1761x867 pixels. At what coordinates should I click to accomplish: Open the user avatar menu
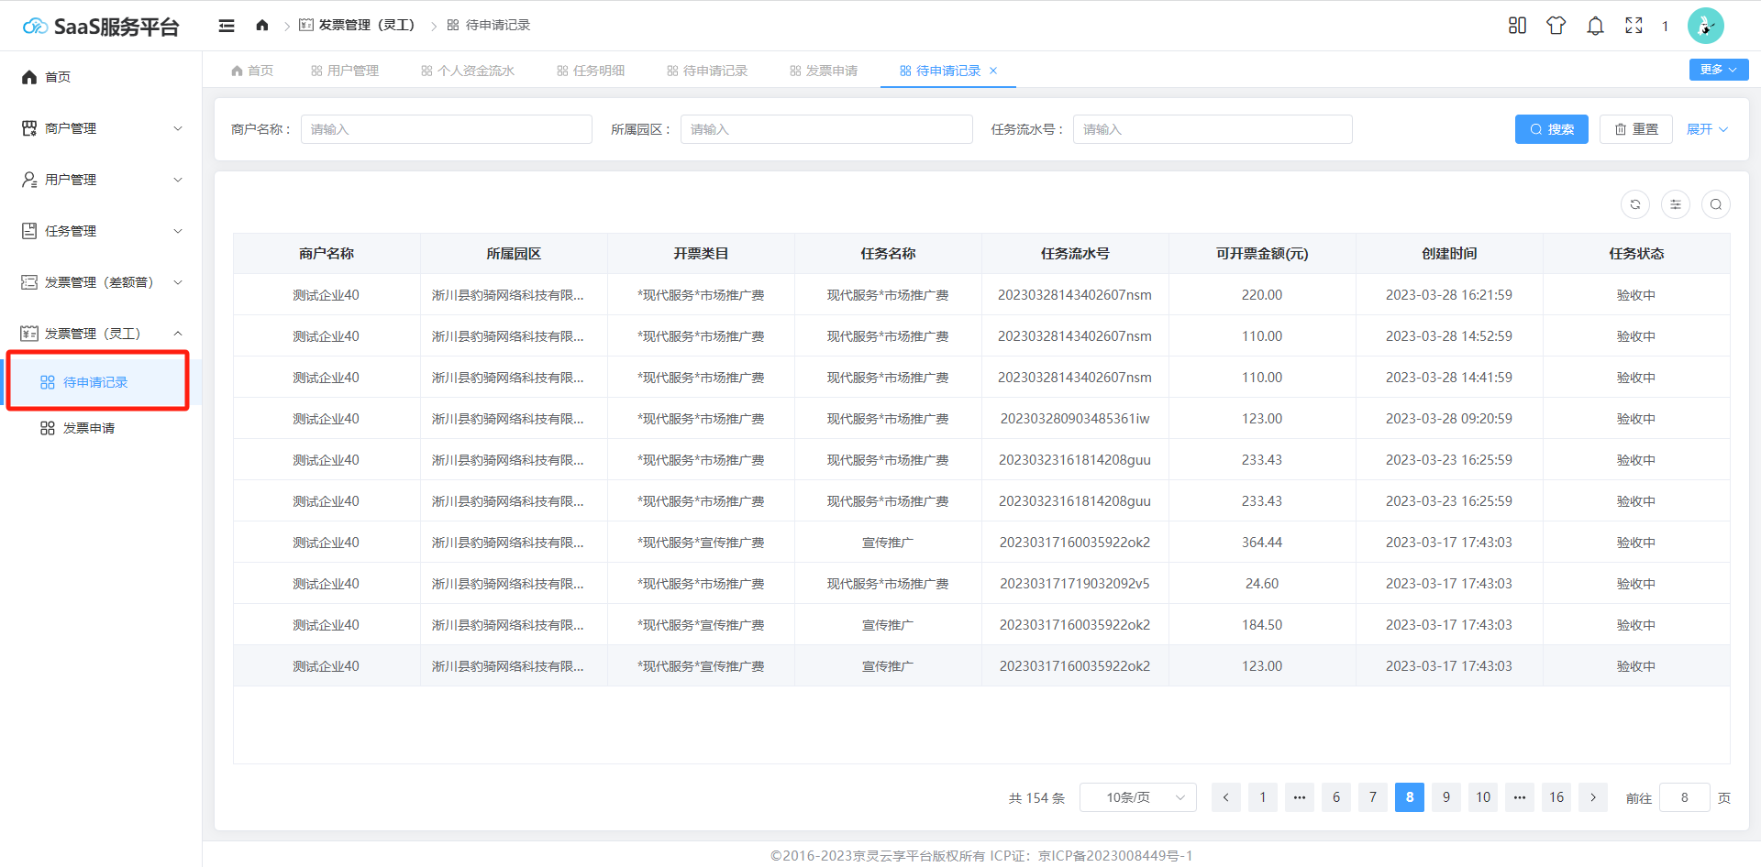coord(1705,26)
